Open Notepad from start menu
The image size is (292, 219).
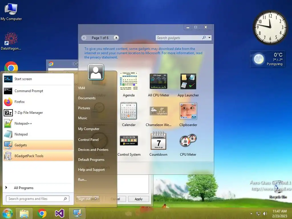[38, 134]
